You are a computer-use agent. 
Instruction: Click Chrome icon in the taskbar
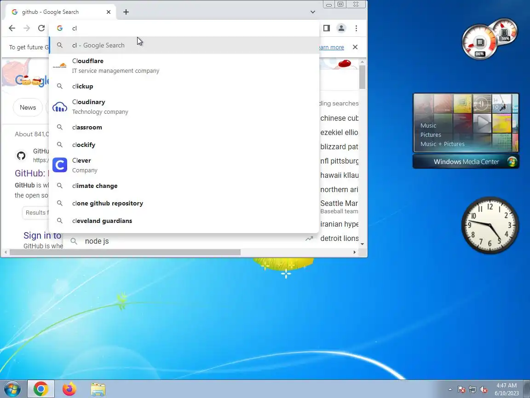pos(40,389)
